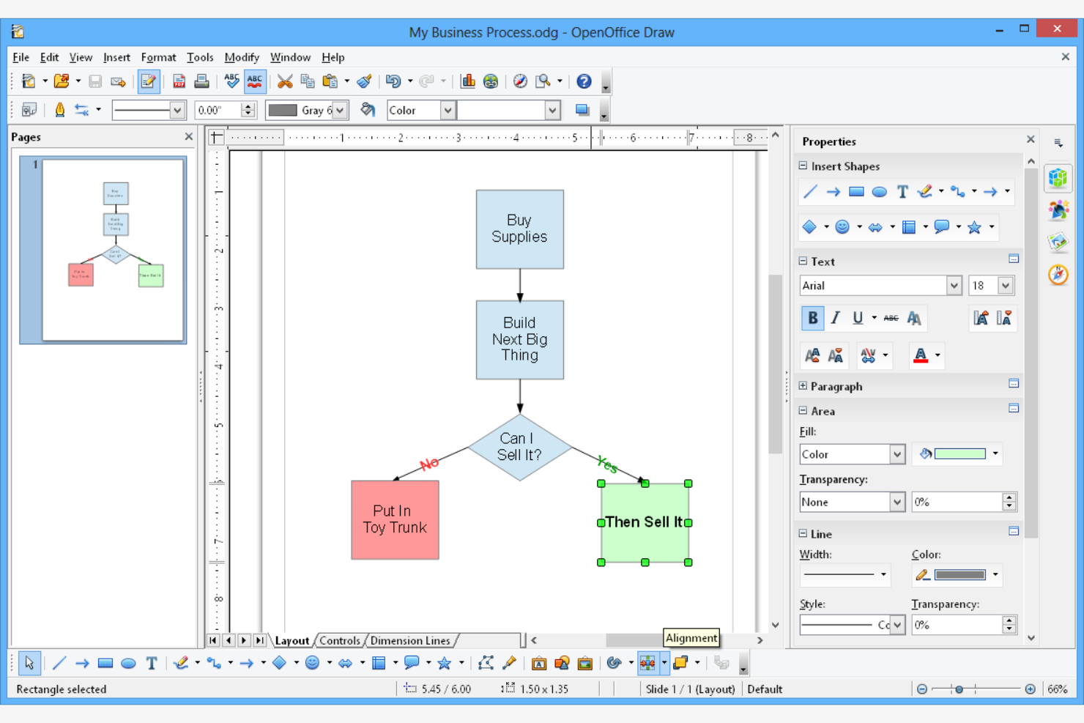
Task: Select the Text tool in drawing toolbar
Action: [x=152, y=663]
